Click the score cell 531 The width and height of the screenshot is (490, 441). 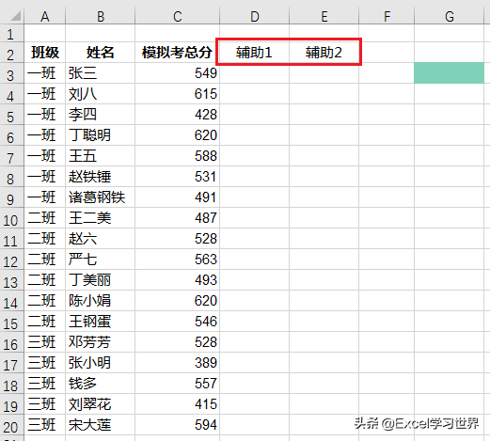pos(178,177)
